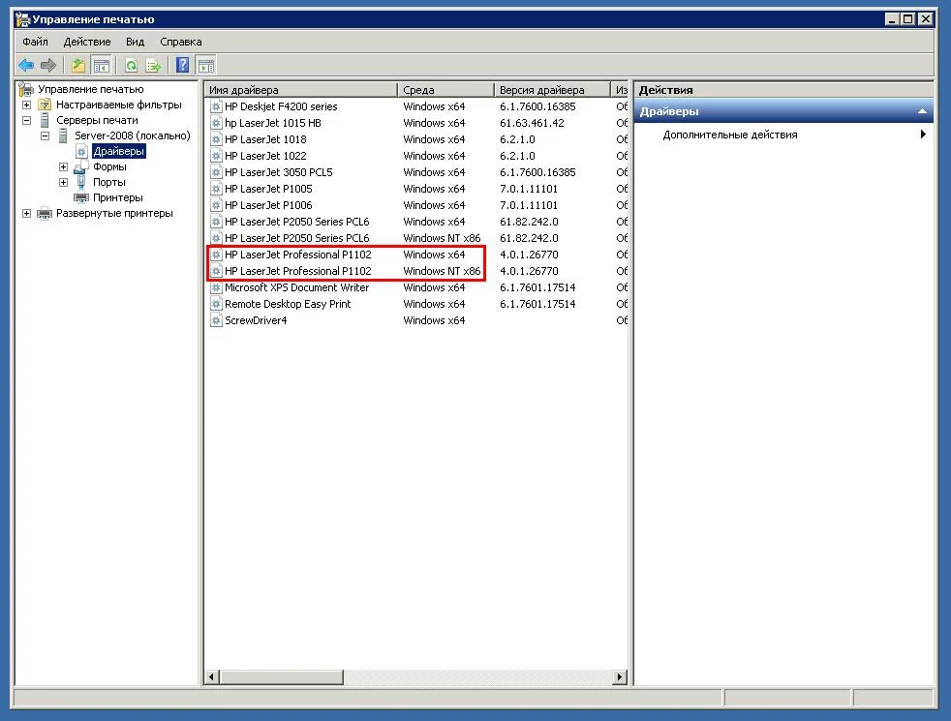Select Управление печатью root node
Image resolution: width=951 pixels, height=721 pixels.
(91, 89)
